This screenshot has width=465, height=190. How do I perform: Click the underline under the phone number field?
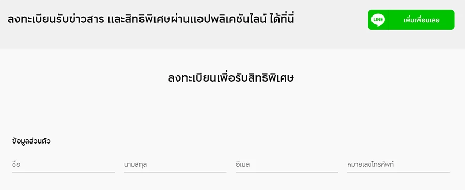pyautogui.click(x=398, y=172)
